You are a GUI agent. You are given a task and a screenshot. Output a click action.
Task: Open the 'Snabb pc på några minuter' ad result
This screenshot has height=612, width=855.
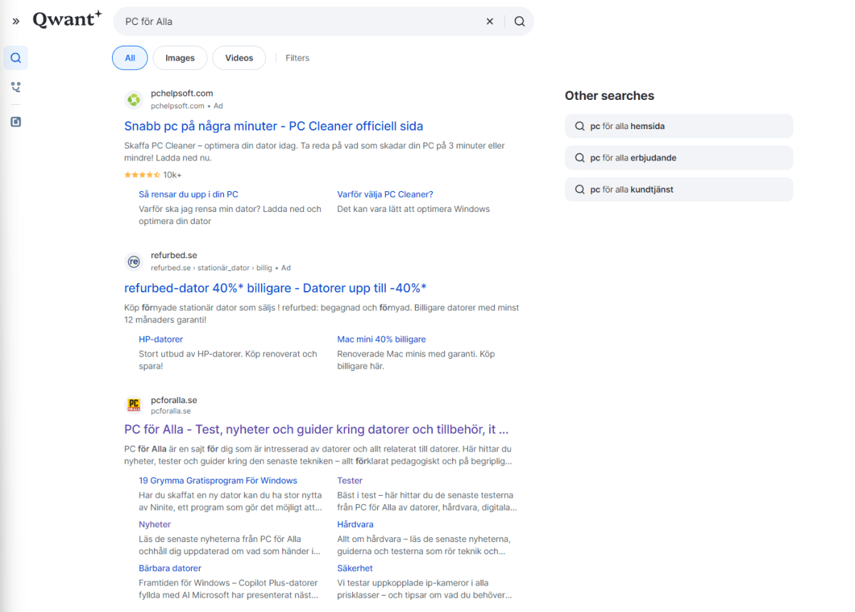tap(273, 126)
